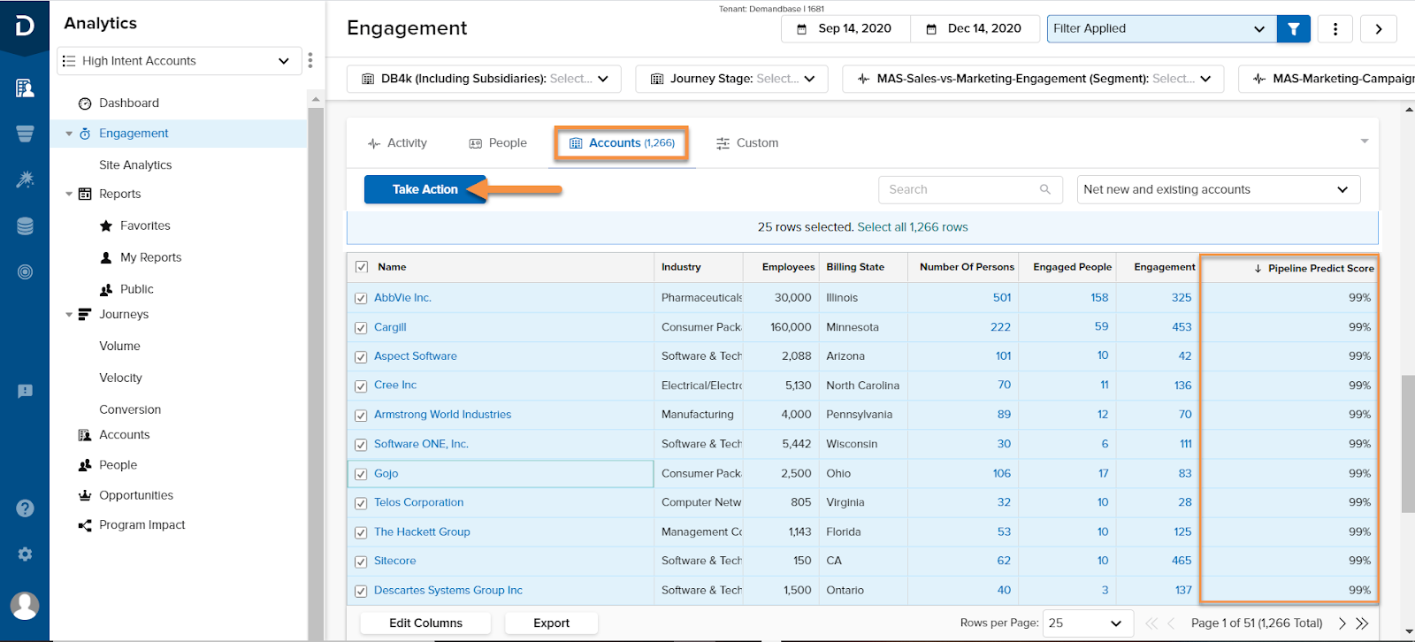
Task: Click the right arrow button in top bar
Action: (x=1379, y=28)
